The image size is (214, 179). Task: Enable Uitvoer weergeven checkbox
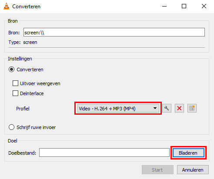coord(15,83)
